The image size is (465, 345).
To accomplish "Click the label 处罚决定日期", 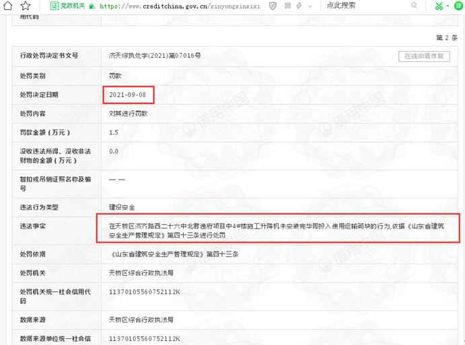I will tap(39, 95).
